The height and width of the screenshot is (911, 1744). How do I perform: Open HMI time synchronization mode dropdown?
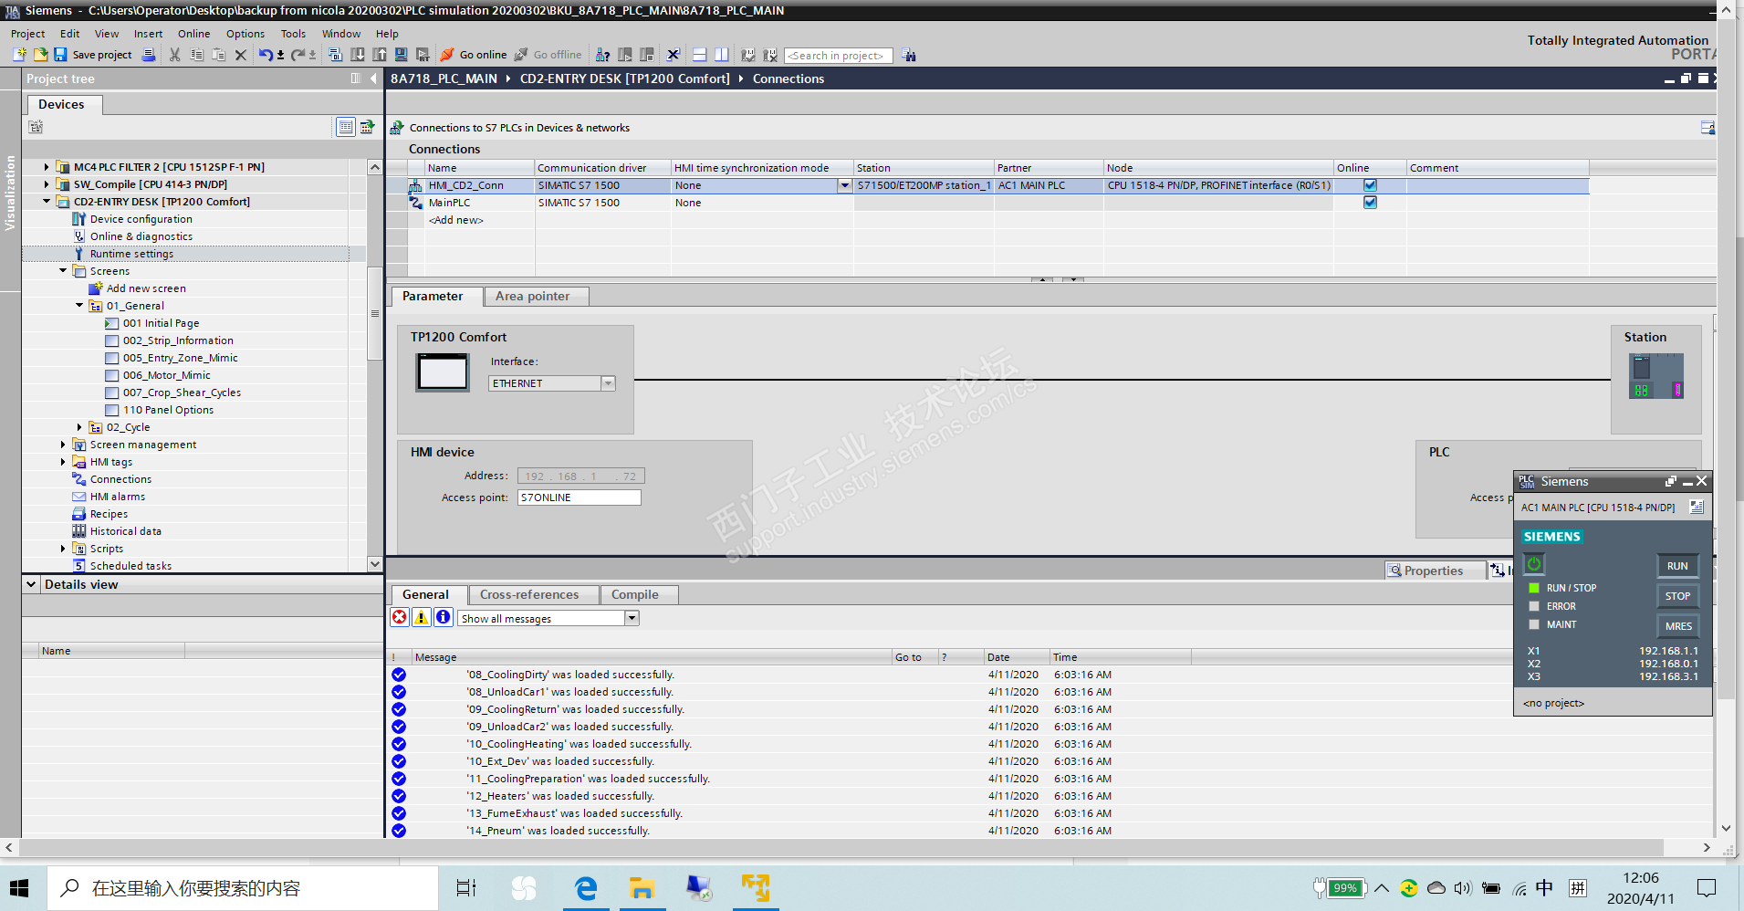click(844, 185)
